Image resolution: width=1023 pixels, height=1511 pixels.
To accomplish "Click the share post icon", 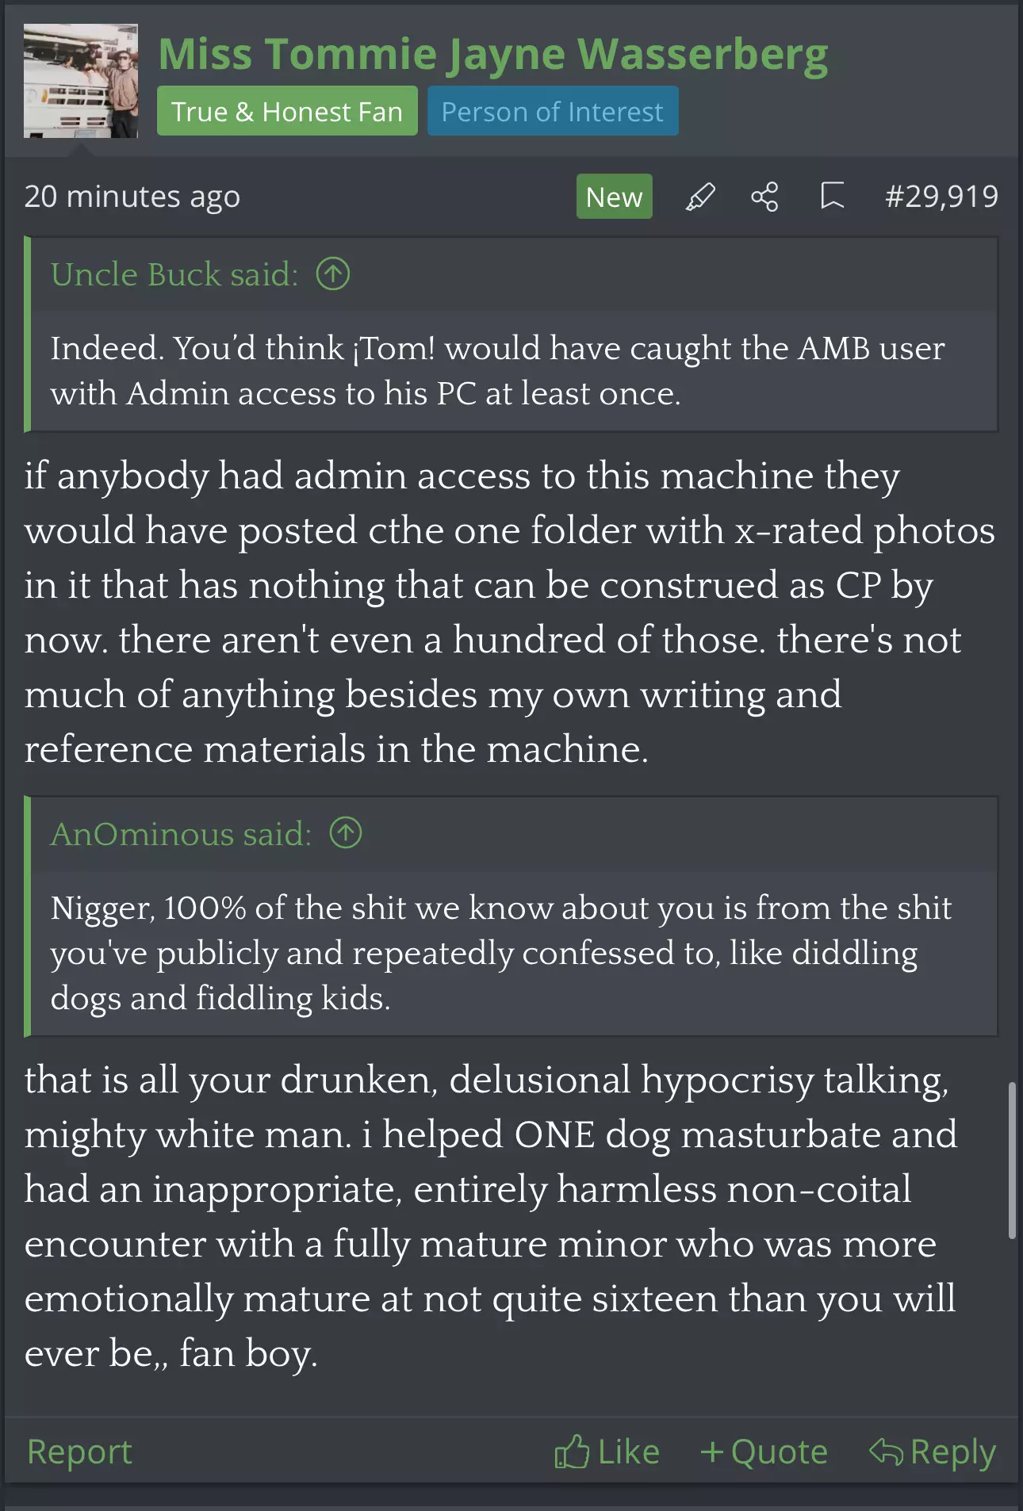I will [764, 197].
